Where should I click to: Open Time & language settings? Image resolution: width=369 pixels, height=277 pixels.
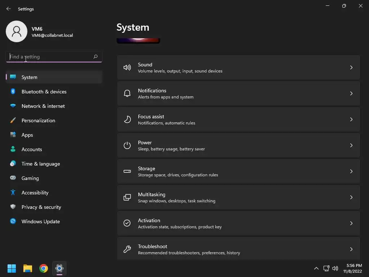[41, 164]
